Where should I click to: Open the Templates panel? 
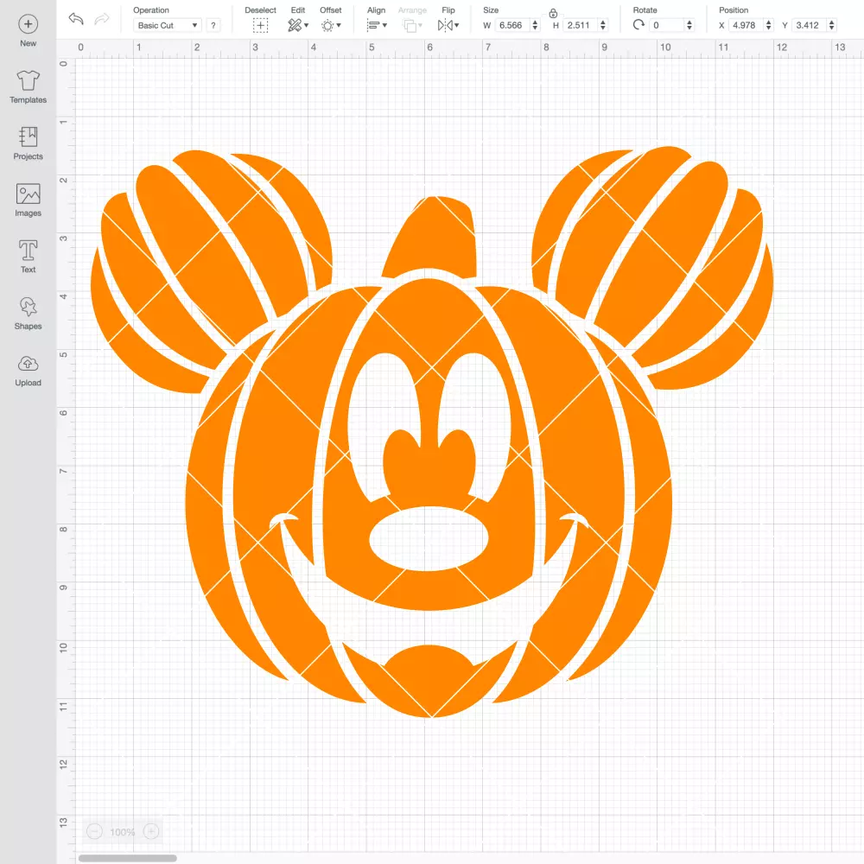pyautogui.click(x=29, y=87)
